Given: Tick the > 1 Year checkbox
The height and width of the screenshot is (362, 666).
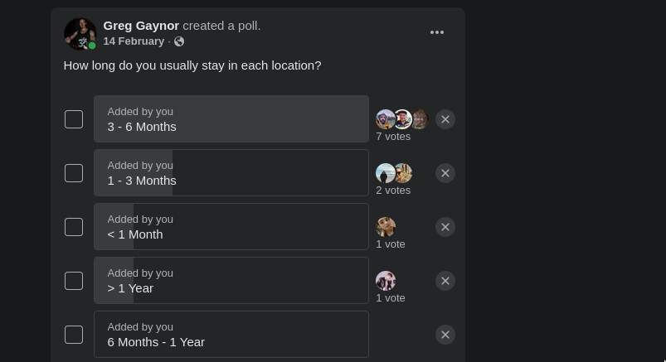Looking at the screenshot, I should [74, 281].
